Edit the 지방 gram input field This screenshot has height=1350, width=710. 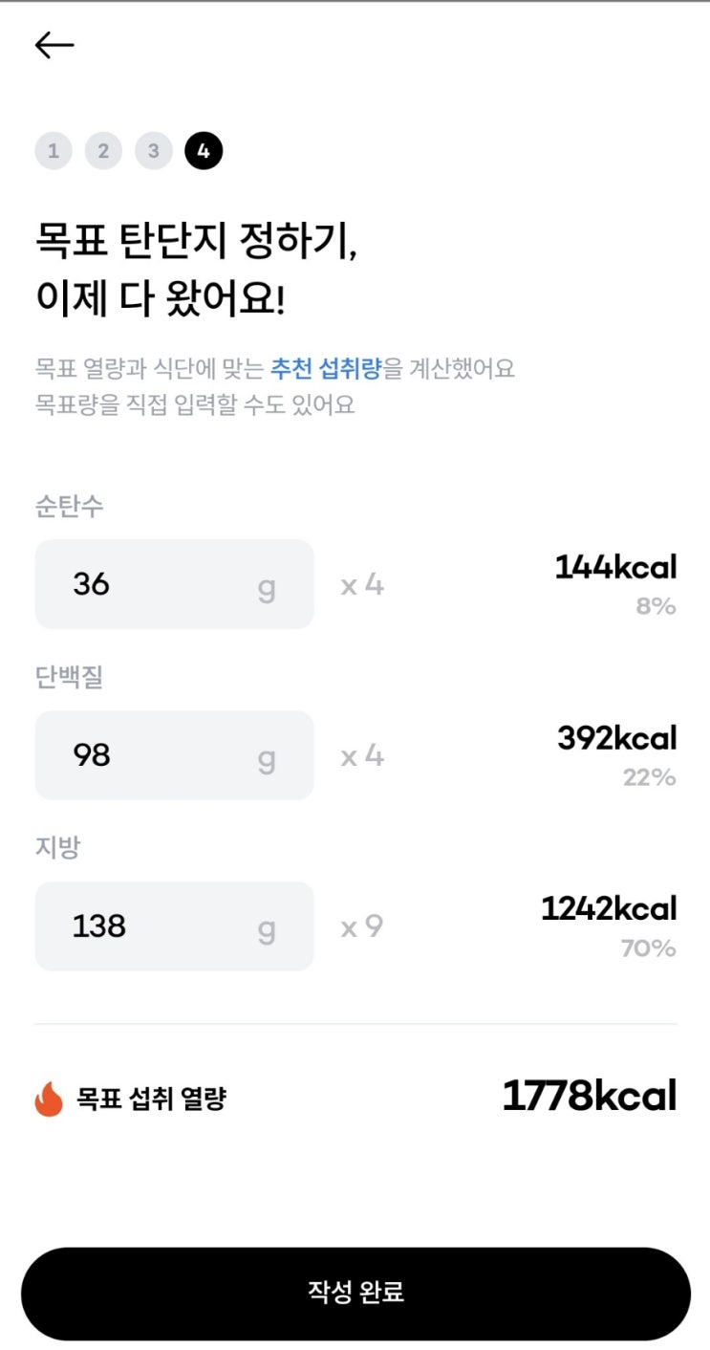click(x=174, y=926)
